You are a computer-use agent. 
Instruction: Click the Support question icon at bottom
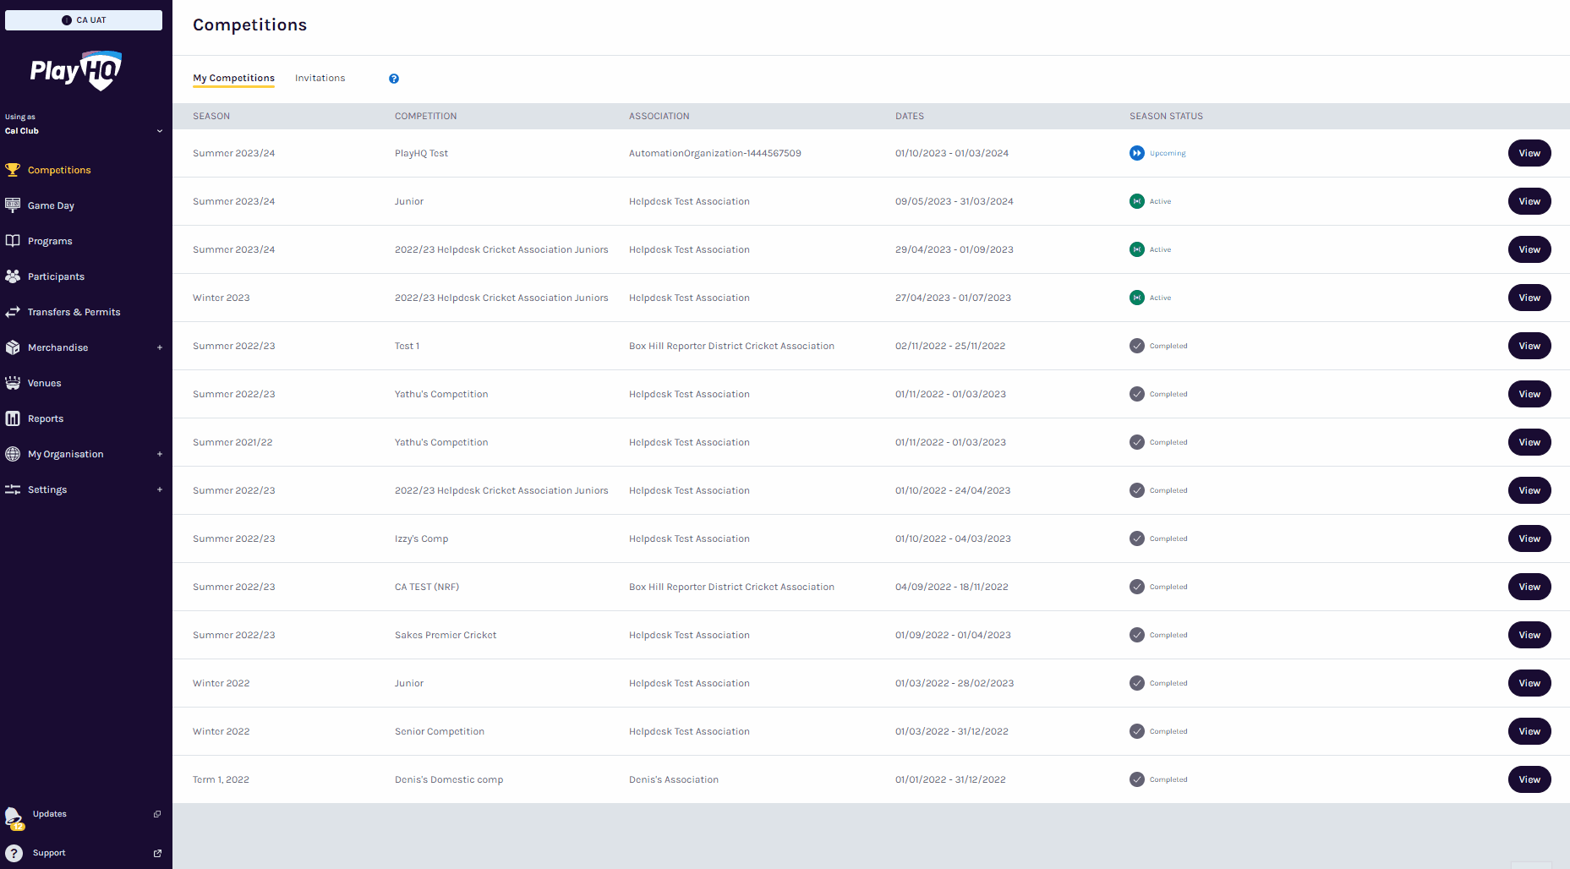pyautogui.click(x=14, y=853)
